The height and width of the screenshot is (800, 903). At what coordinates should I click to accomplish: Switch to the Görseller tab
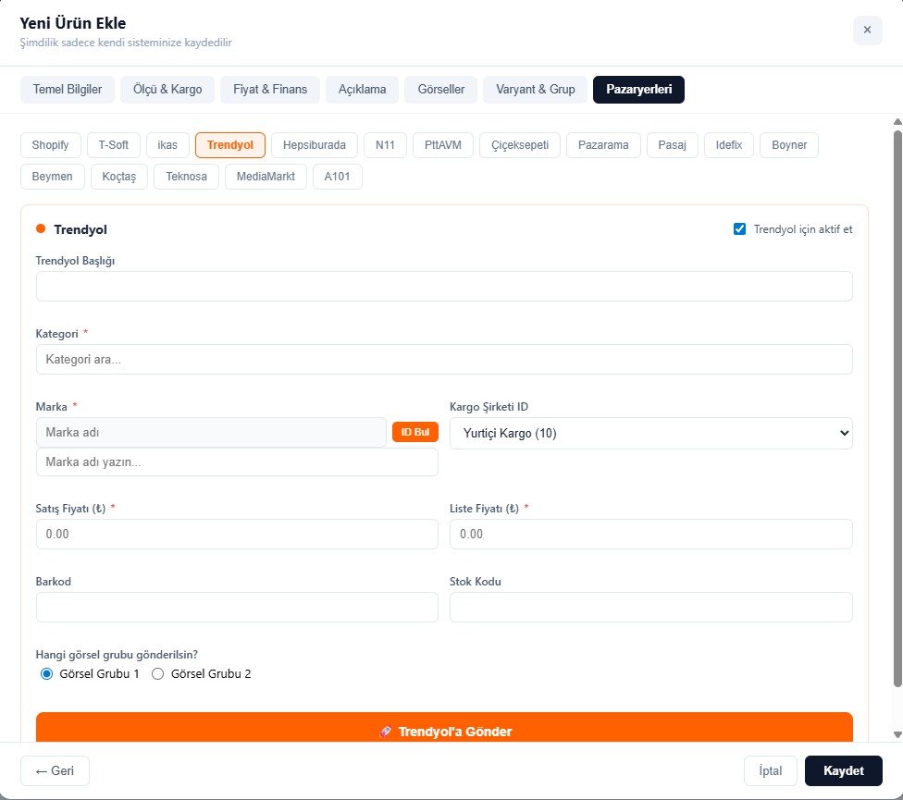click(441, 89)
